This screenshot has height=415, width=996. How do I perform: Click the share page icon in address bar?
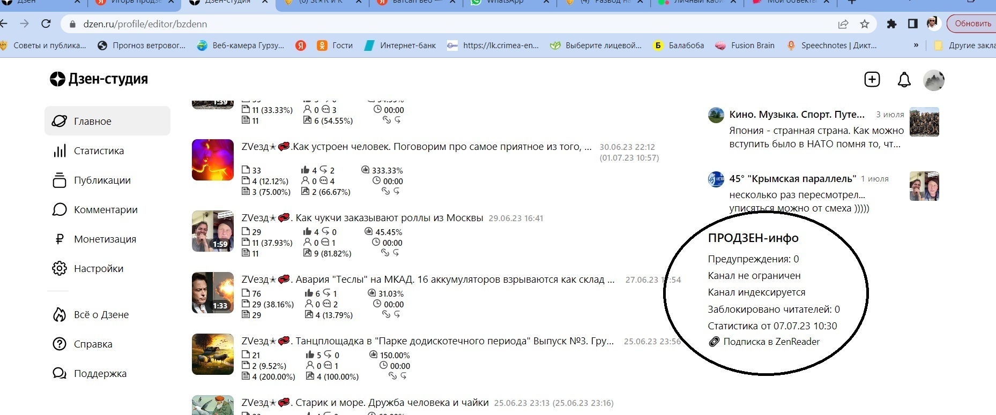(x=843, y=24)
